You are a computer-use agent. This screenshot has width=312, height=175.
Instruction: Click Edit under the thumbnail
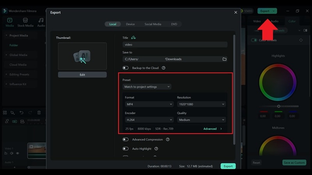tap(82, 75)
